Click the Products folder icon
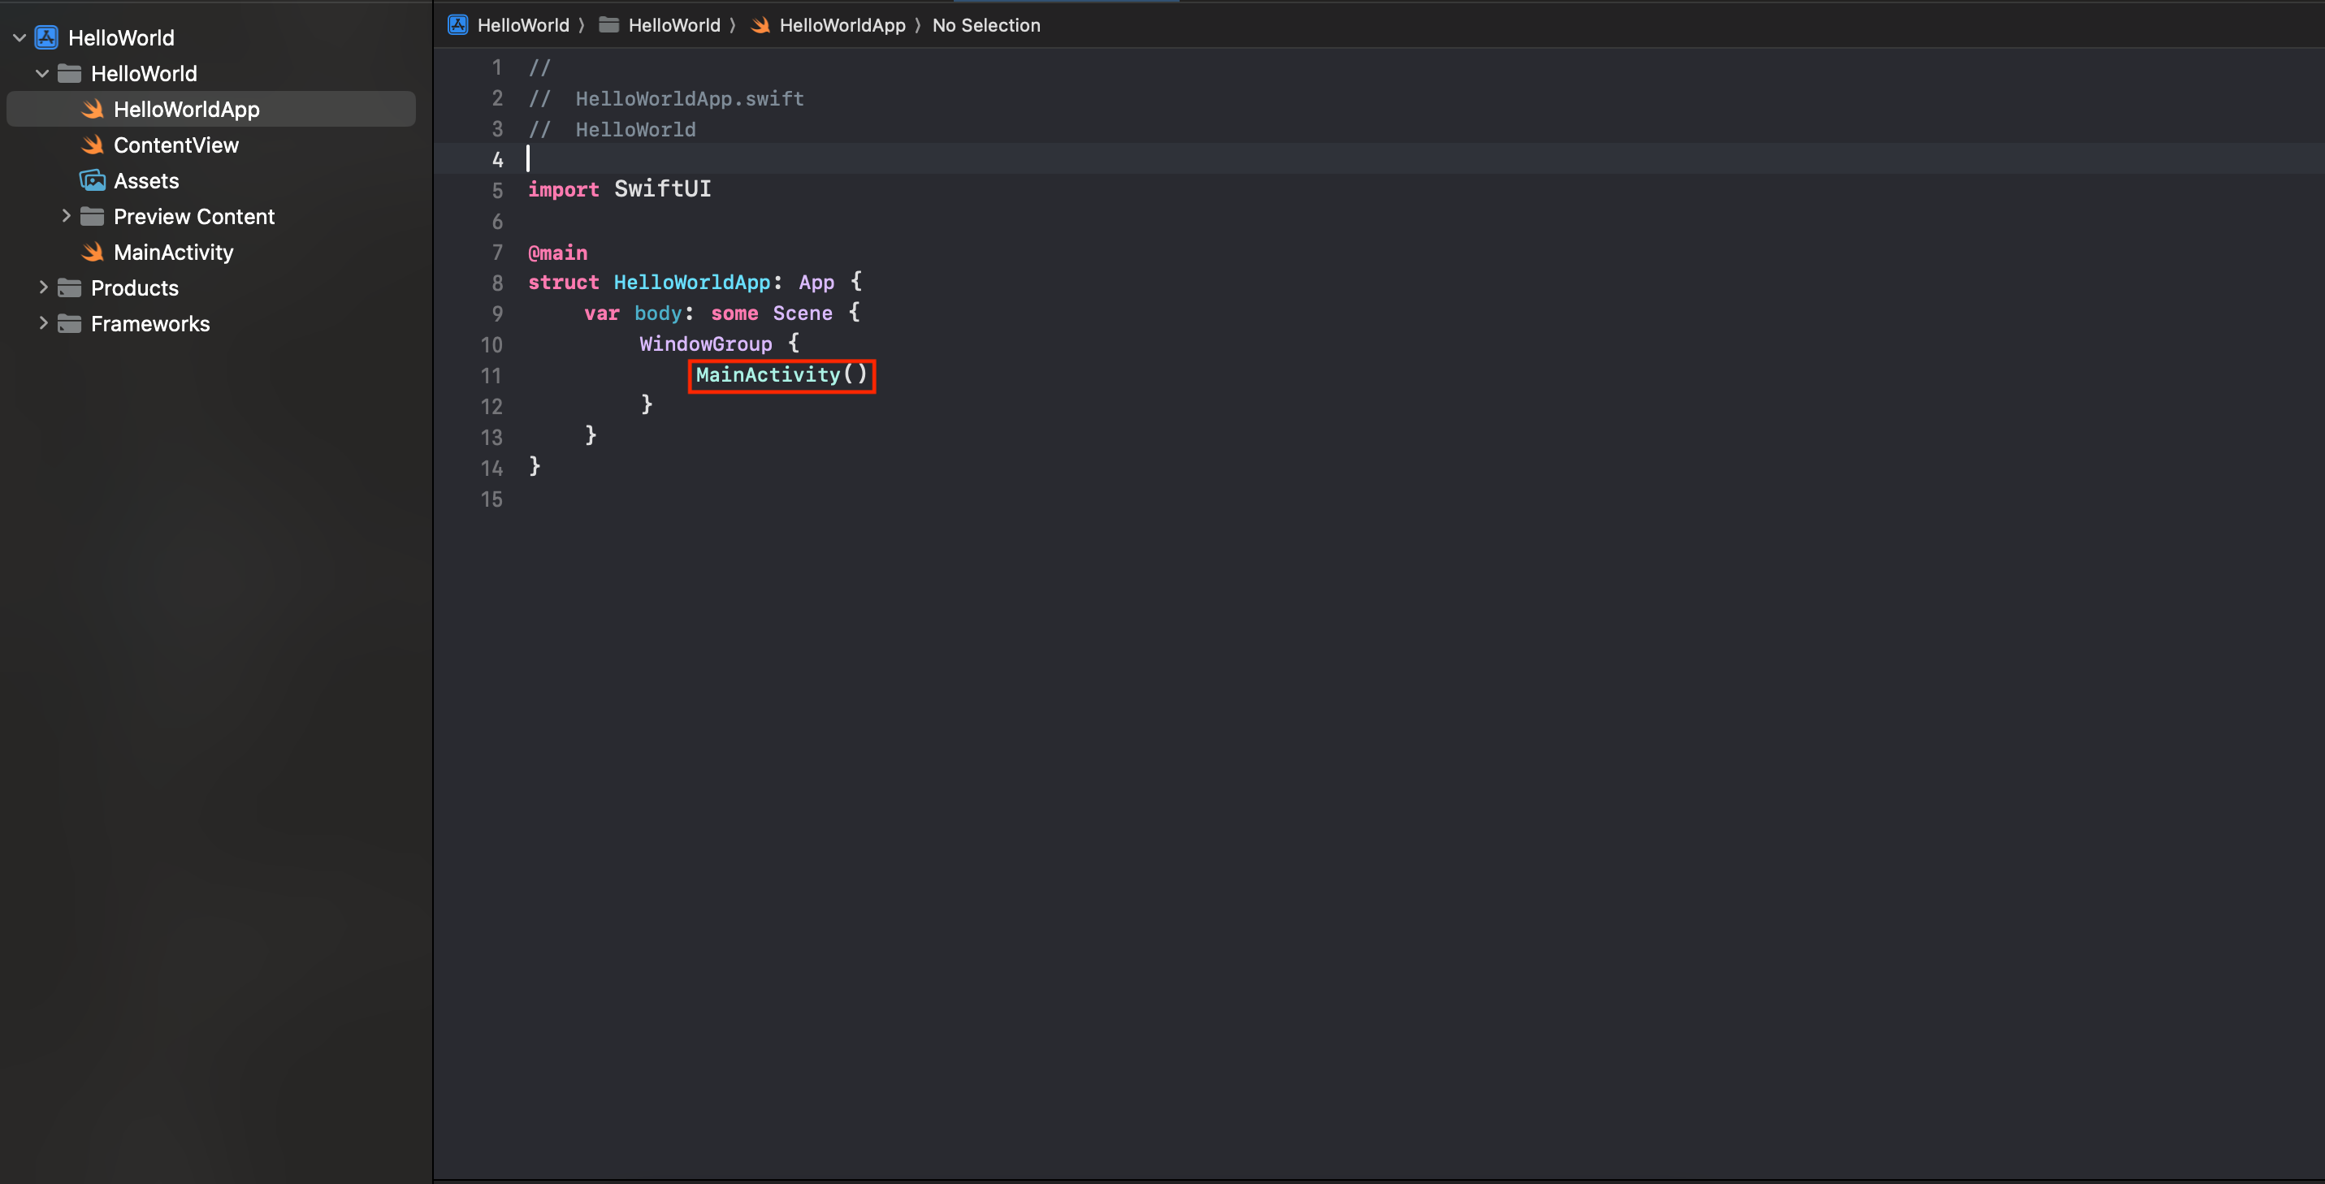Image resolution: width=2325 pixels, height=1184 pixels. point(70,287)
